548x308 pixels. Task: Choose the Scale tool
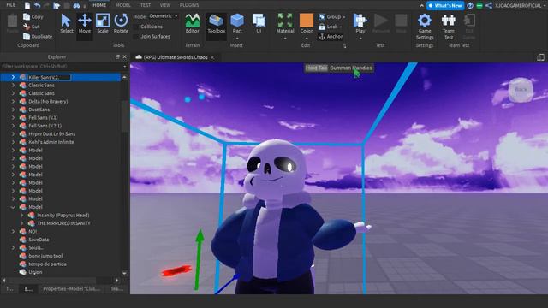[x=103, y=24]
